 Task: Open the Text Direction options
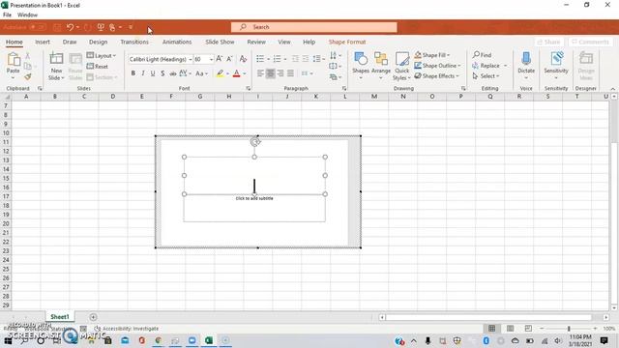click(336, 56)
